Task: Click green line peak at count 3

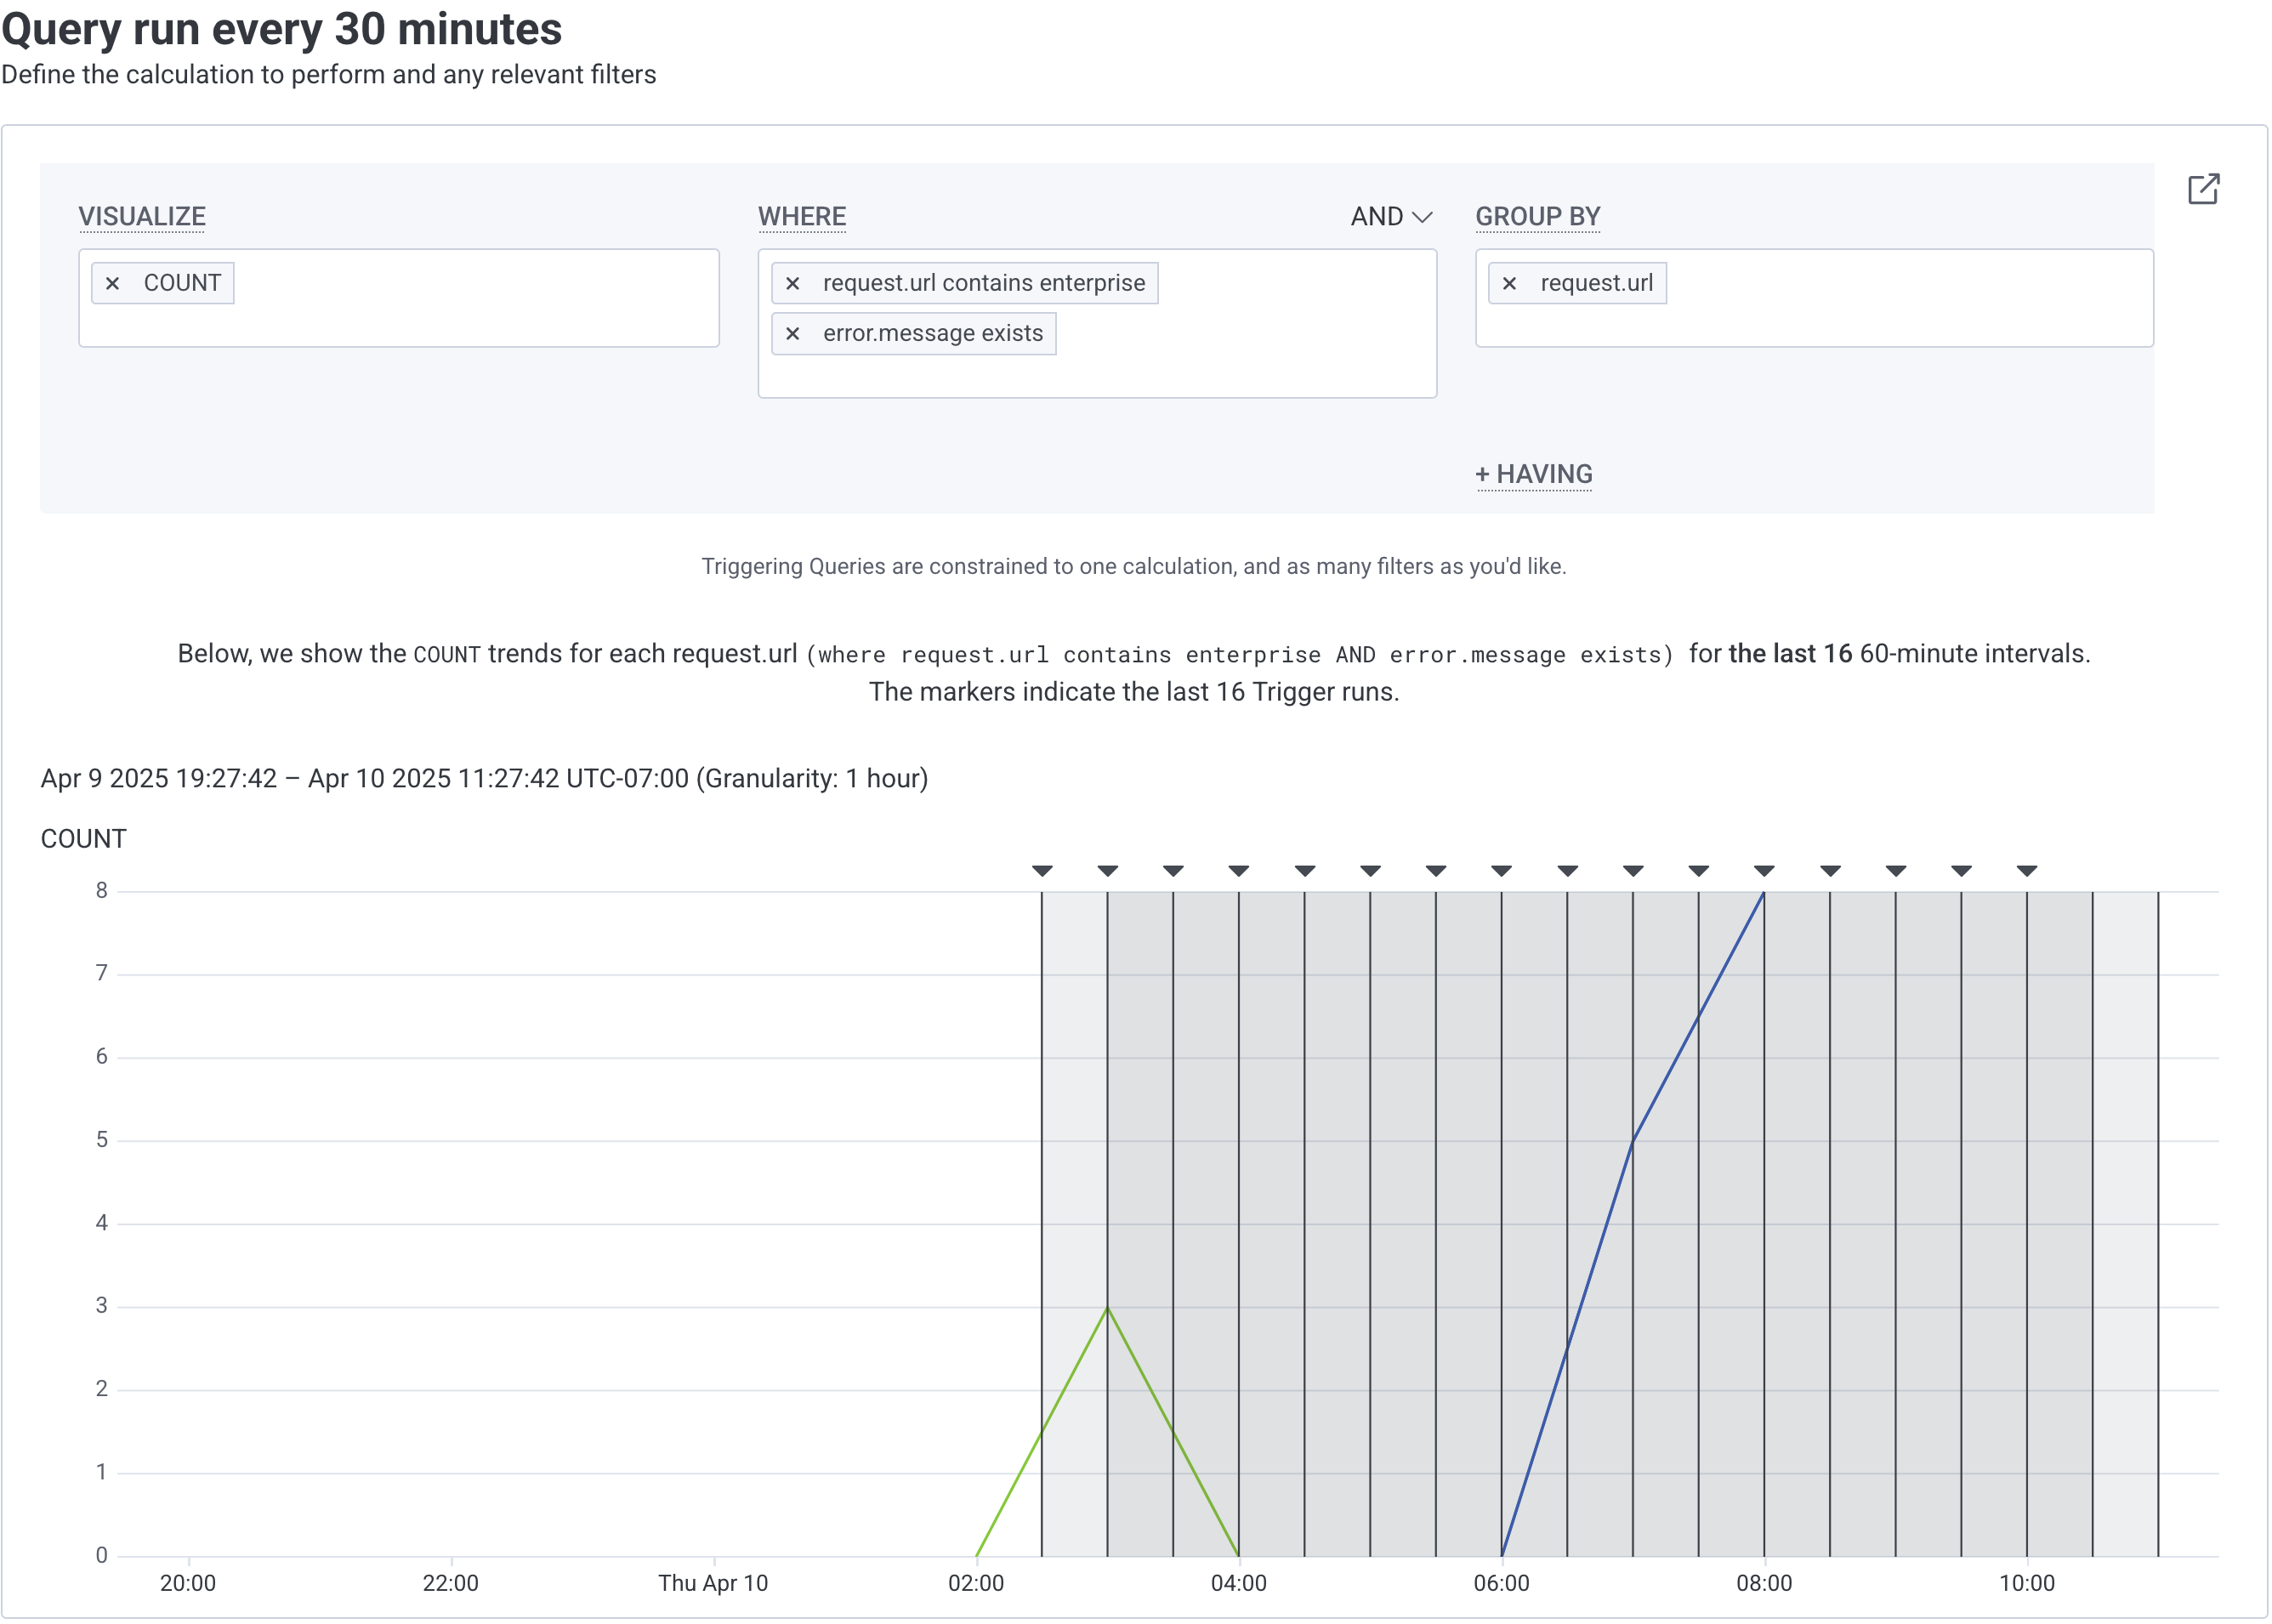Action: tap(1107, 1307)
